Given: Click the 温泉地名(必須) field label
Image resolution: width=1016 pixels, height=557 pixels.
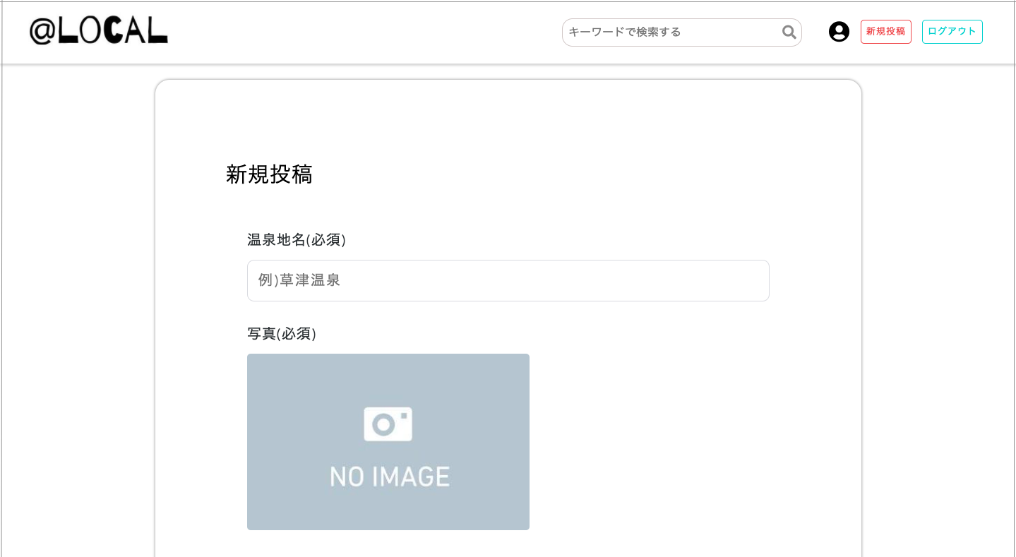Looking at the screenshot, I should click(297, 240).
